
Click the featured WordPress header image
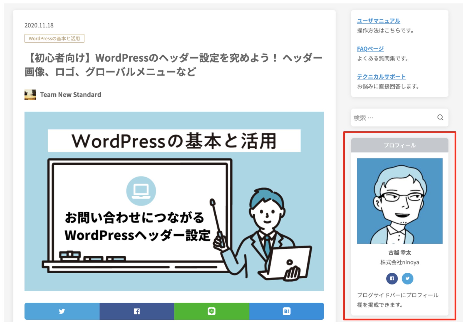click(x=174, y=201)
